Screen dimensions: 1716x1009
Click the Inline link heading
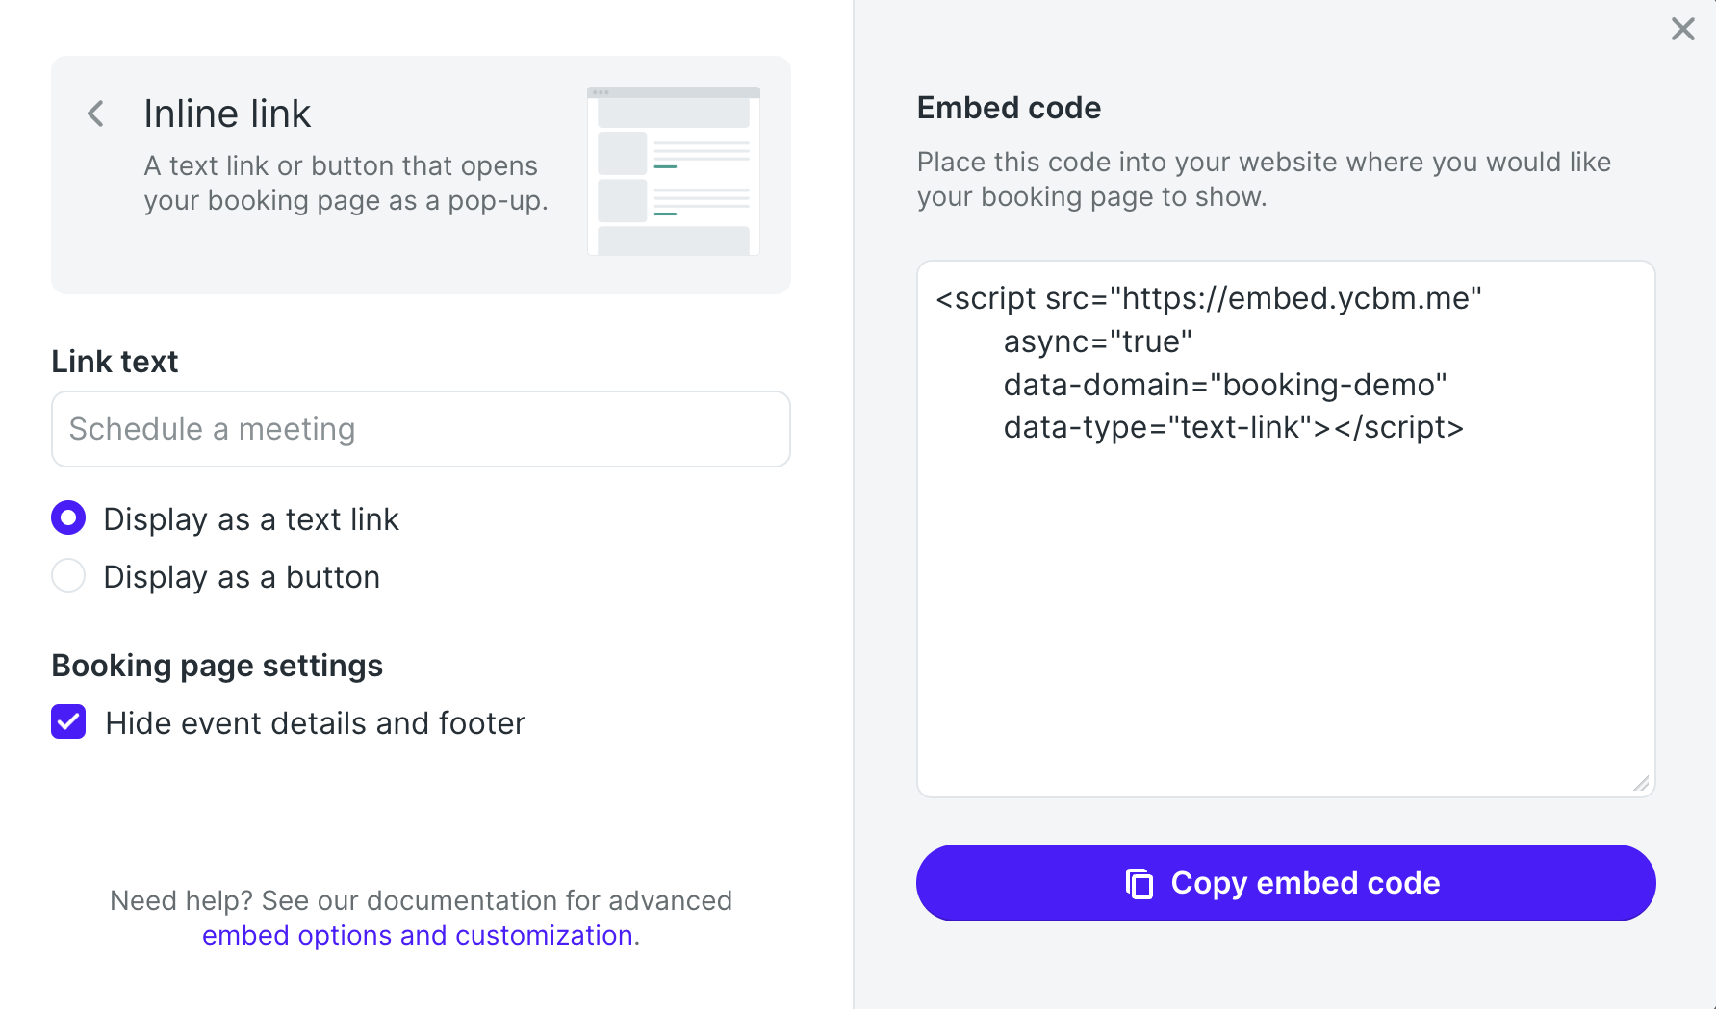click(x=227, y=114)
